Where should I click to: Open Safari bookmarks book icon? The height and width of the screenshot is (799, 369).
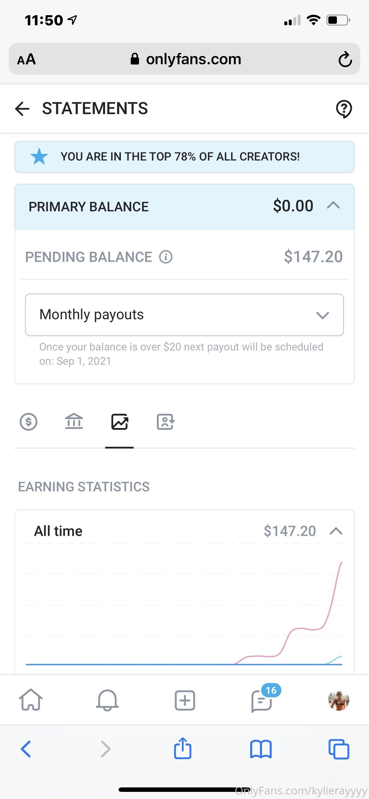click(261, 749)
